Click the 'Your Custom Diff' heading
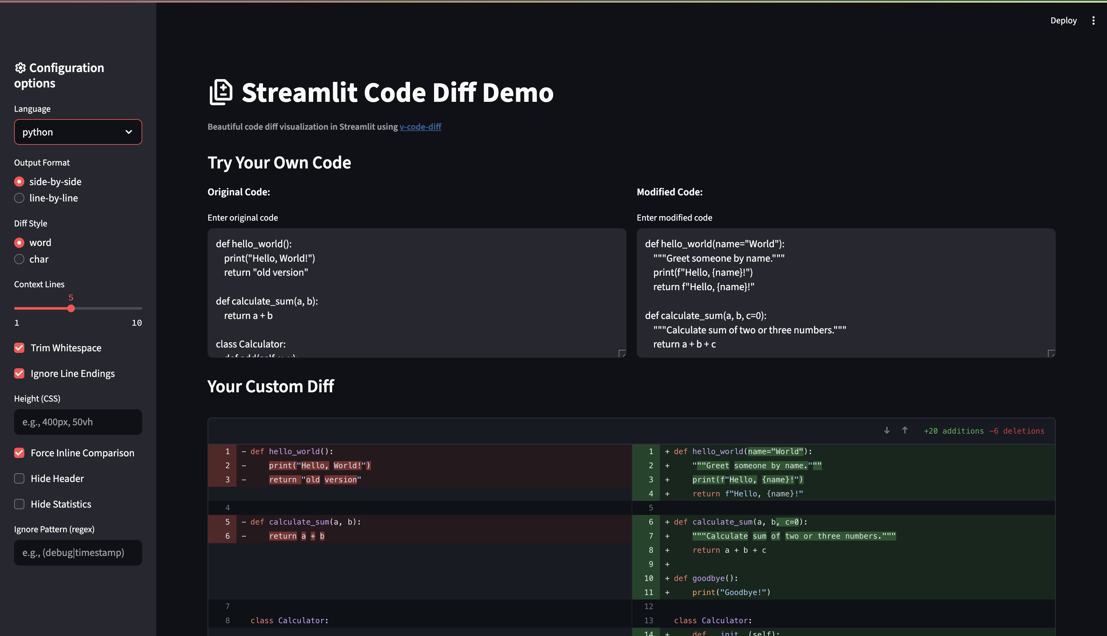The width and height of the screenshot is (1107, 636). 270,387
